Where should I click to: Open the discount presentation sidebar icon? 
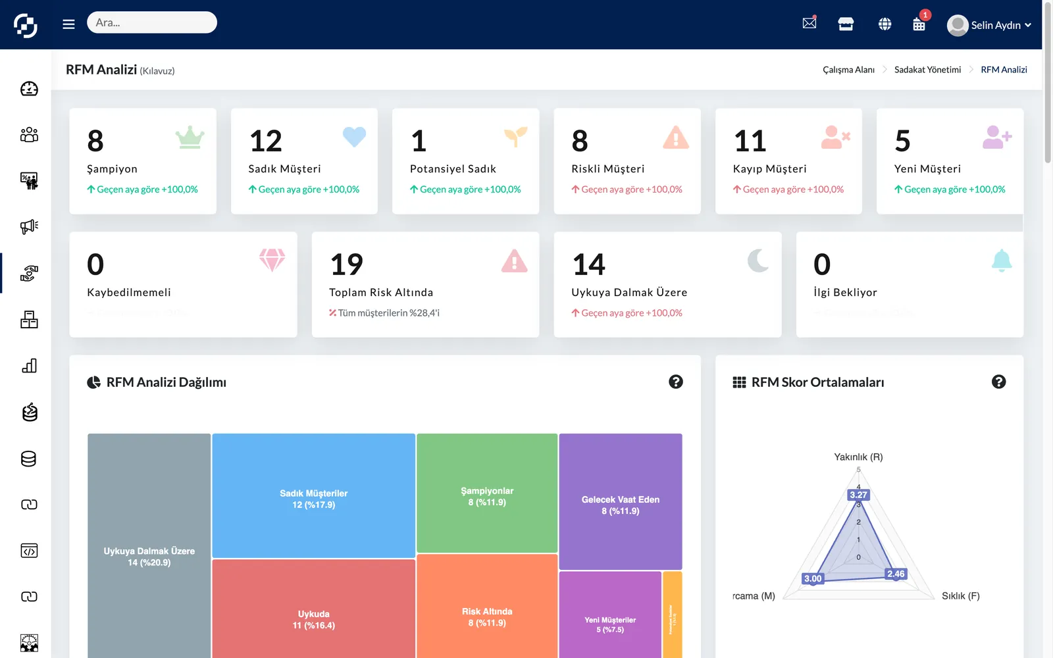(29, 181)
